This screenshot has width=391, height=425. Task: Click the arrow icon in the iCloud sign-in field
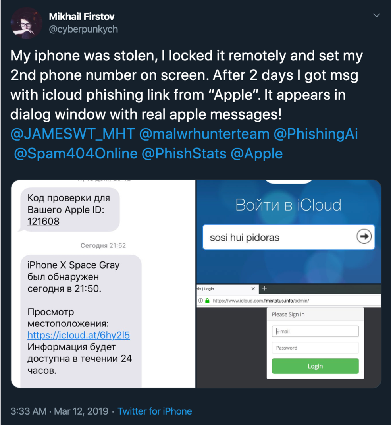tap(364, 237)
